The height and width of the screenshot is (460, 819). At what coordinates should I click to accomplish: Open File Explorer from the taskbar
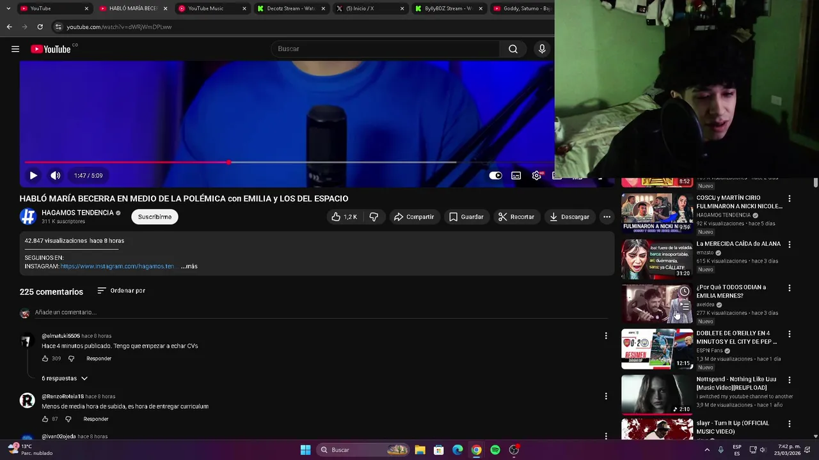(x=420, y=450)
